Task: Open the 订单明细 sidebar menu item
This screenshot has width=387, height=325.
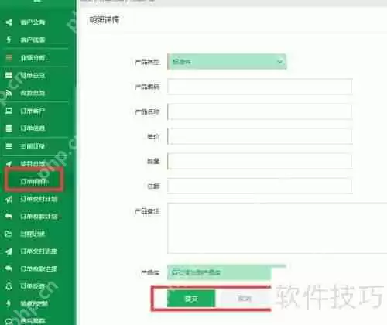Action: (34, 182)
